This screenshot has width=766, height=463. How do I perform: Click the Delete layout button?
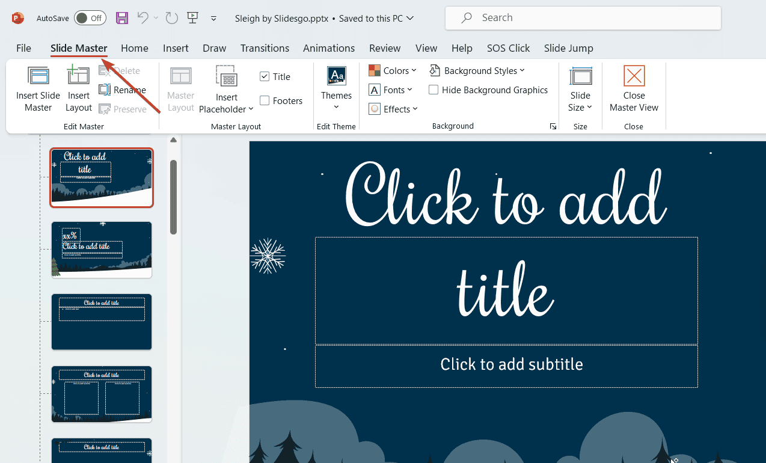(x=120, y=71)
